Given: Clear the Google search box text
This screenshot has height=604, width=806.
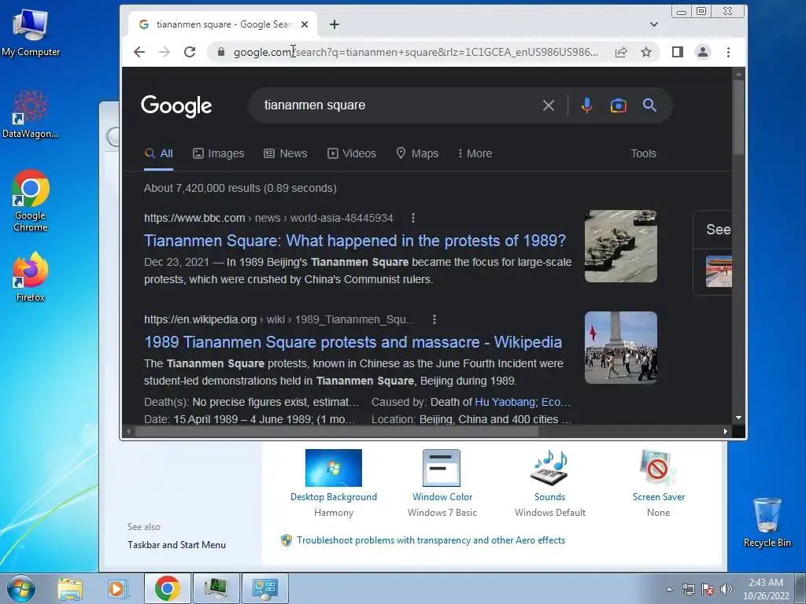Looking at the screenshot, I should click(549, 105).
